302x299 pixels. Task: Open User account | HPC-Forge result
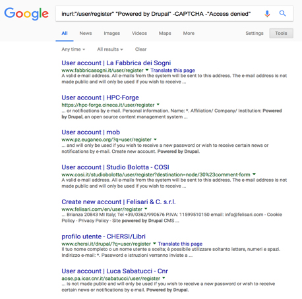tap(100, 97)
